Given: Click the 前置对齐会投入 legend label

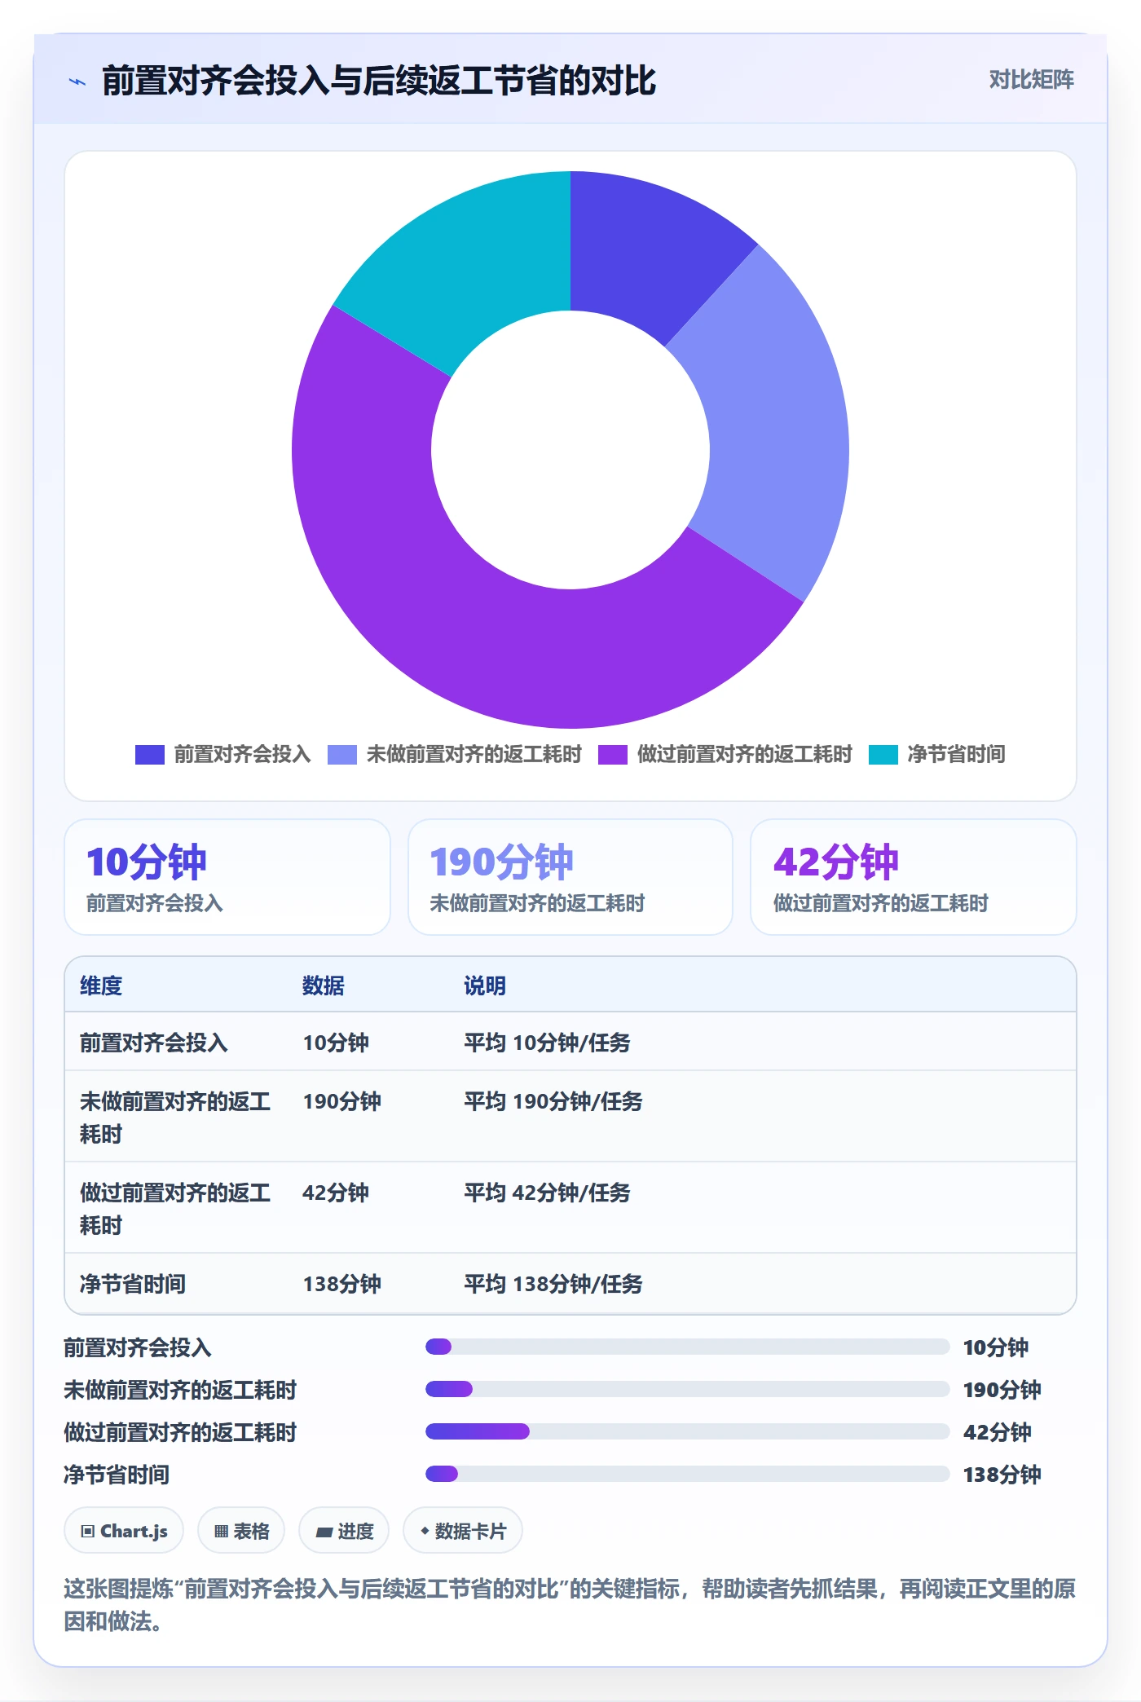Looking at the screenshot, I should 242,755.
